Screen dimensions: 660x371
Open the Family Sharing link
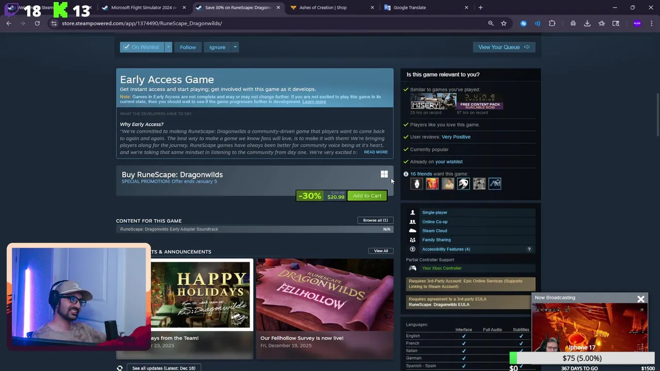pos(436,240)
